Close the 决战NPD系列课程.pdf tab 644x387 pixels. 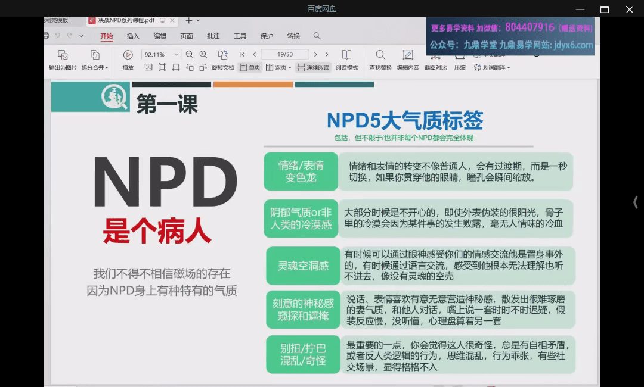[172, 20]
